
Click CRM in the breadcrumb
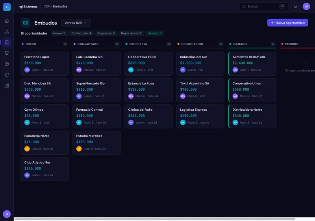point(47,6)
